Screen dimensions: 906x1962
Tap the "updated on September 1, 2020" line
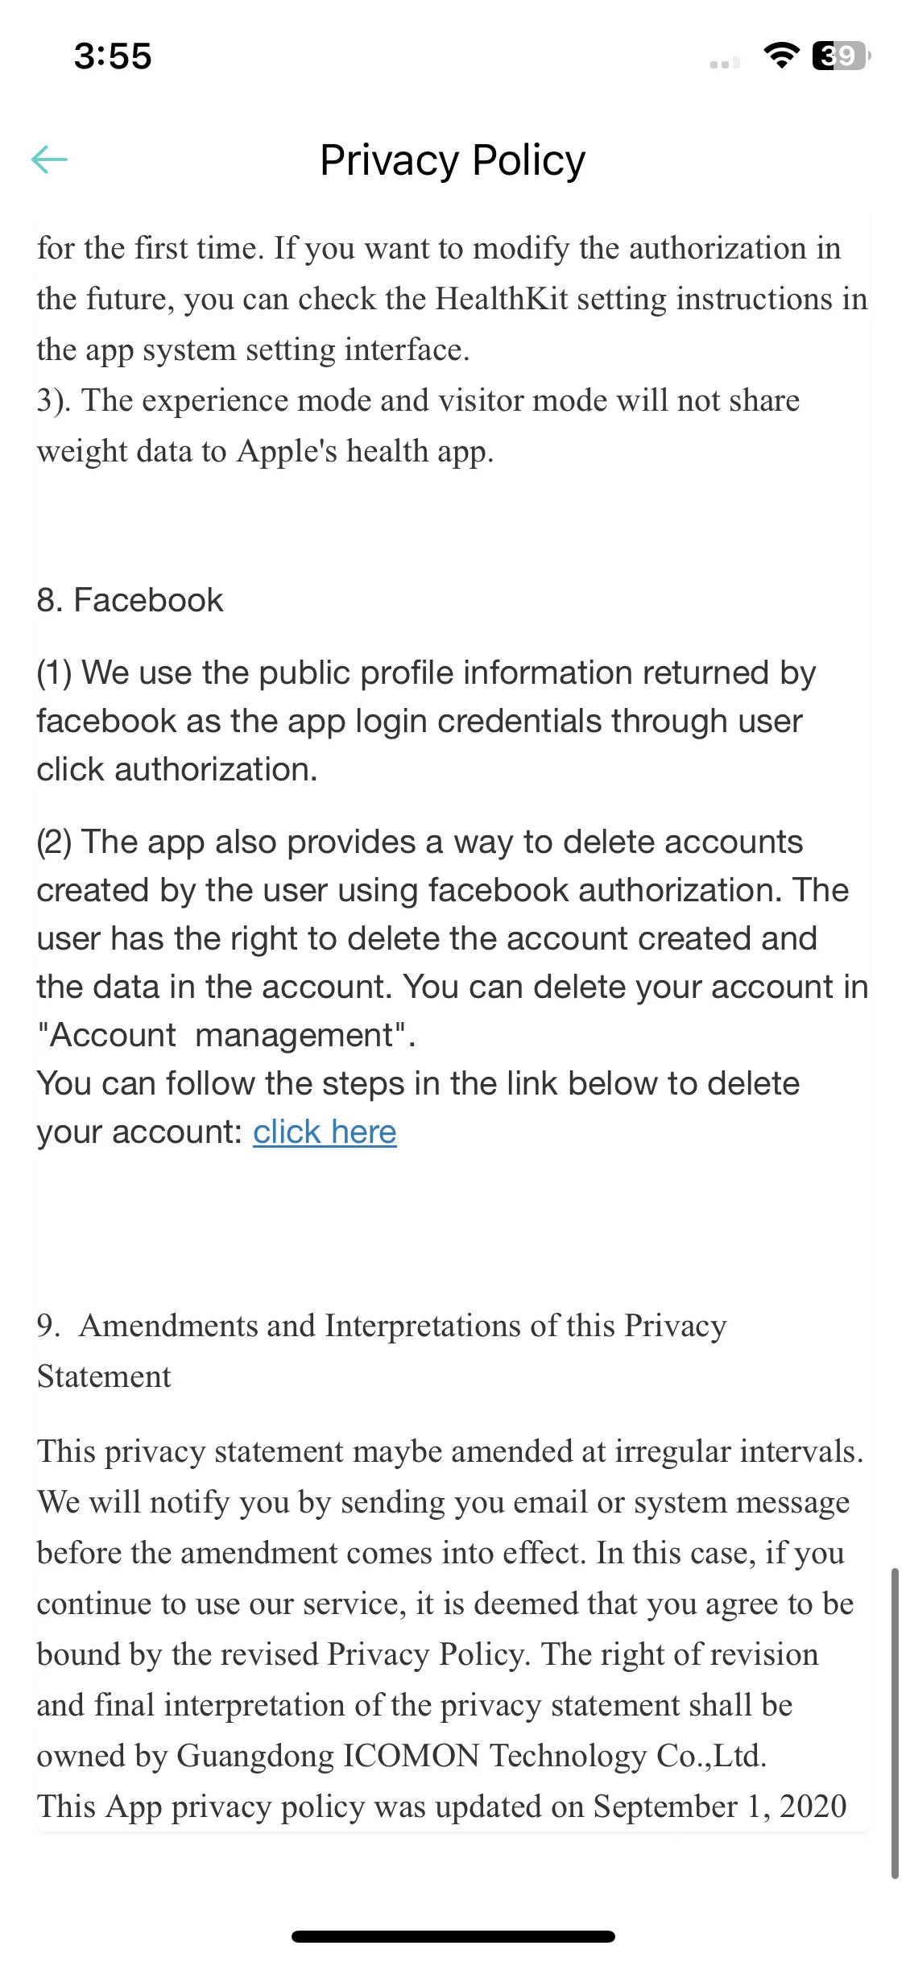coord(442,1806)
